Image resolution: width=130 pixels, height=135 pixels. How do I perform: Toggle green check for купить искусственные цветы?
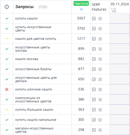pyautogui.click(x=7, y=29)
